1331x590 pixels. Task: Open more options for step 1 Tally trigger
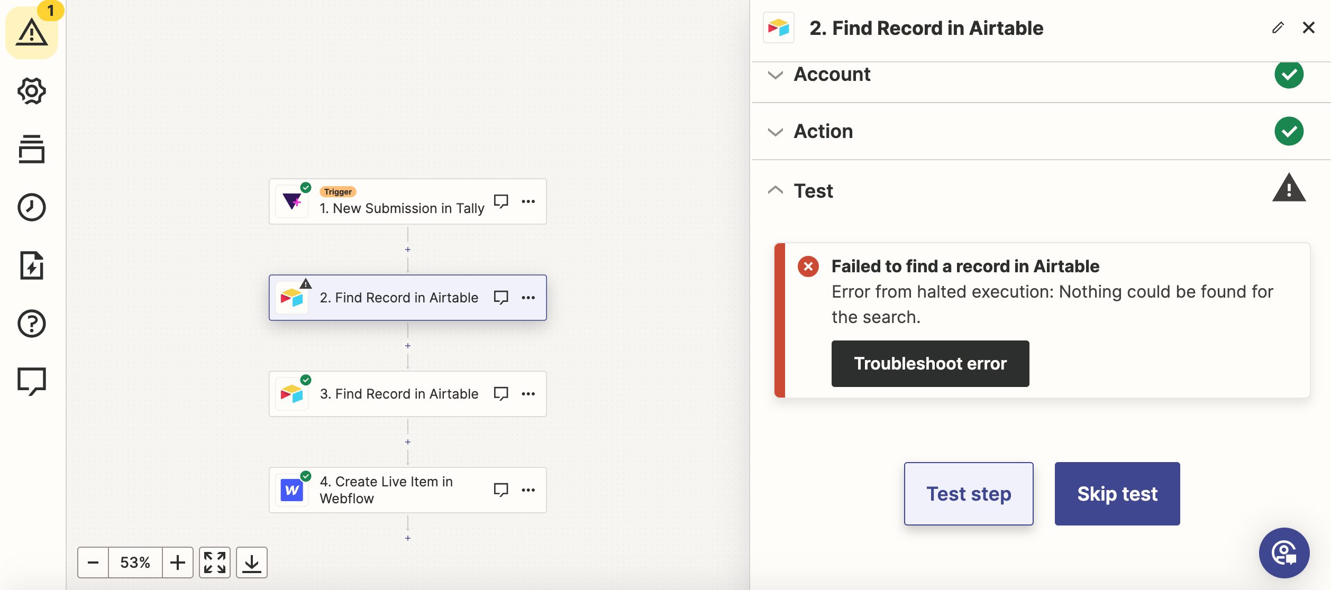528,201
